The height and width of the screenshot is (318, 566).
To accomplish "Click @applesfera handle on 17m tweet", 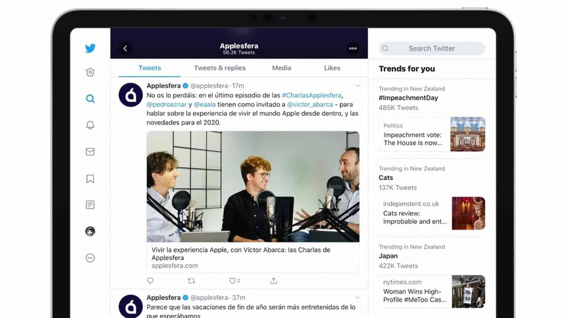I will pos(209,86).
